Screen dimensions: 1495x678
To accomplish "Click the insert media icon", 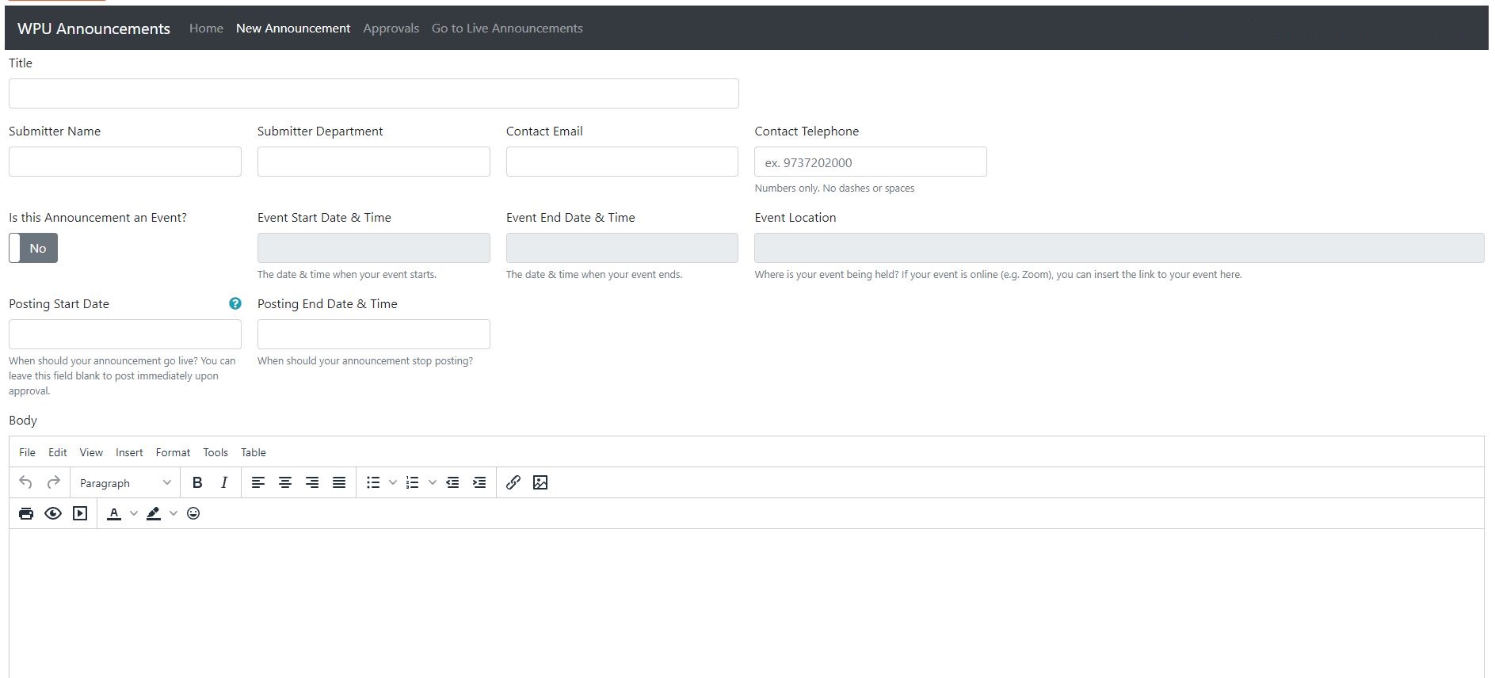I will 80,513.
